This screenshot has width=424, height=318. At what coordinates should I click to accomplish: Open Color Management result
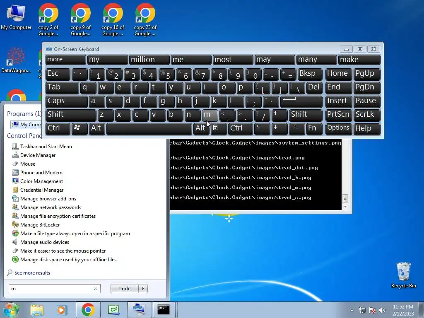pyautogui.click(x=37, y=181)
